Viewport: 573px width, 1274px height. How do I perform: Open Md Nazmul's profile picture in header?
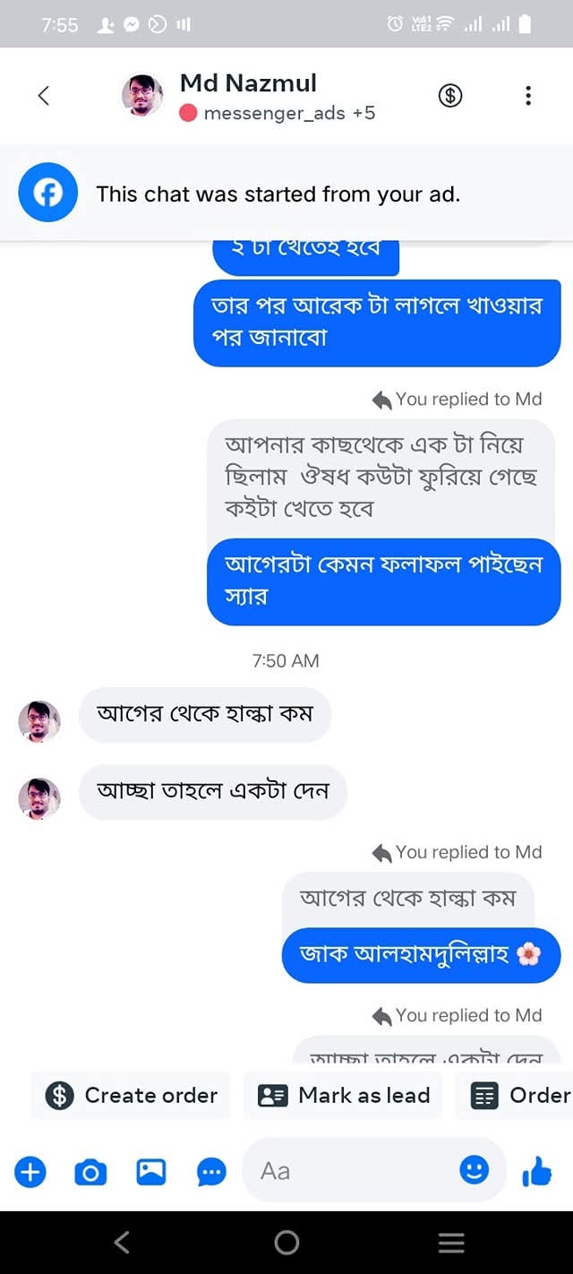tap(142, 96)
